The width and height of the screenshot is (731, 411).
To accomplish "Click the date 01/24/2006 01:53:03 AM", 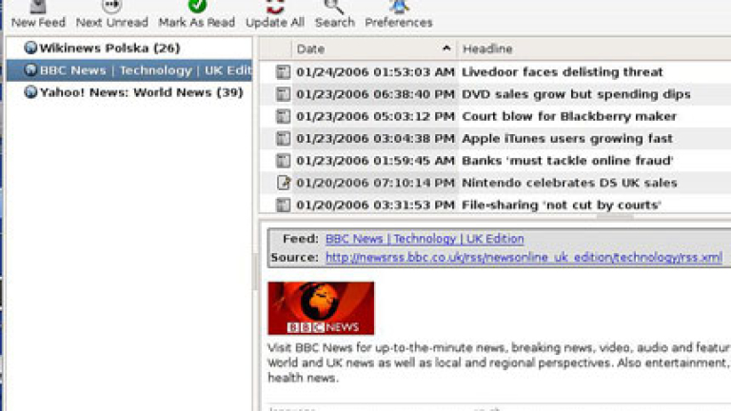I will [x=375, y=72].
